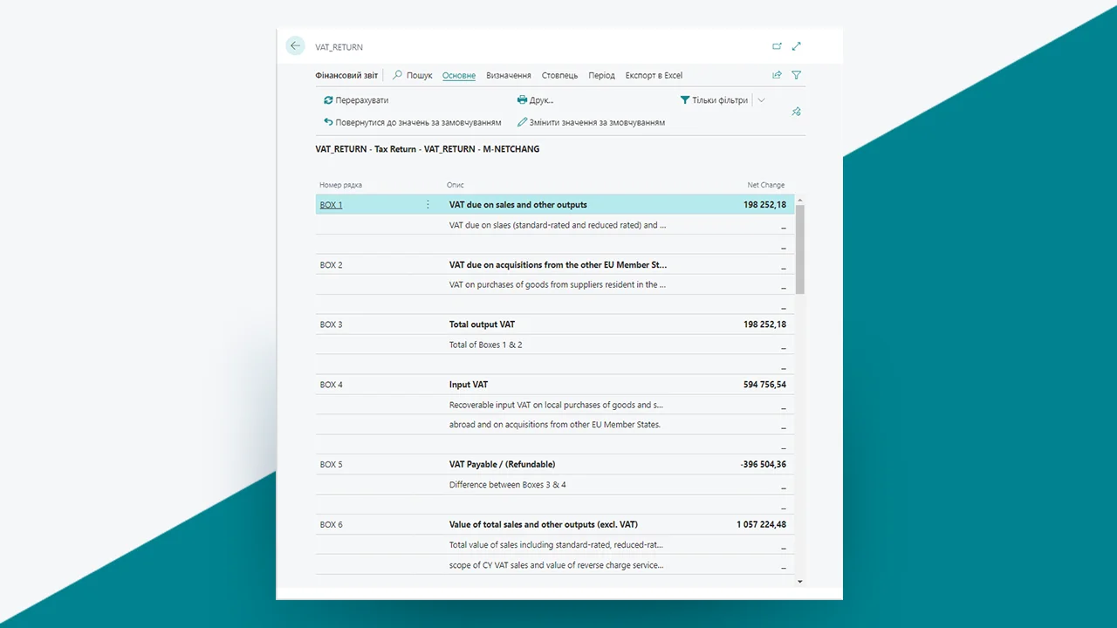Click the Друк print icon
Viewport: 1117px width, 628px height.
522,100
